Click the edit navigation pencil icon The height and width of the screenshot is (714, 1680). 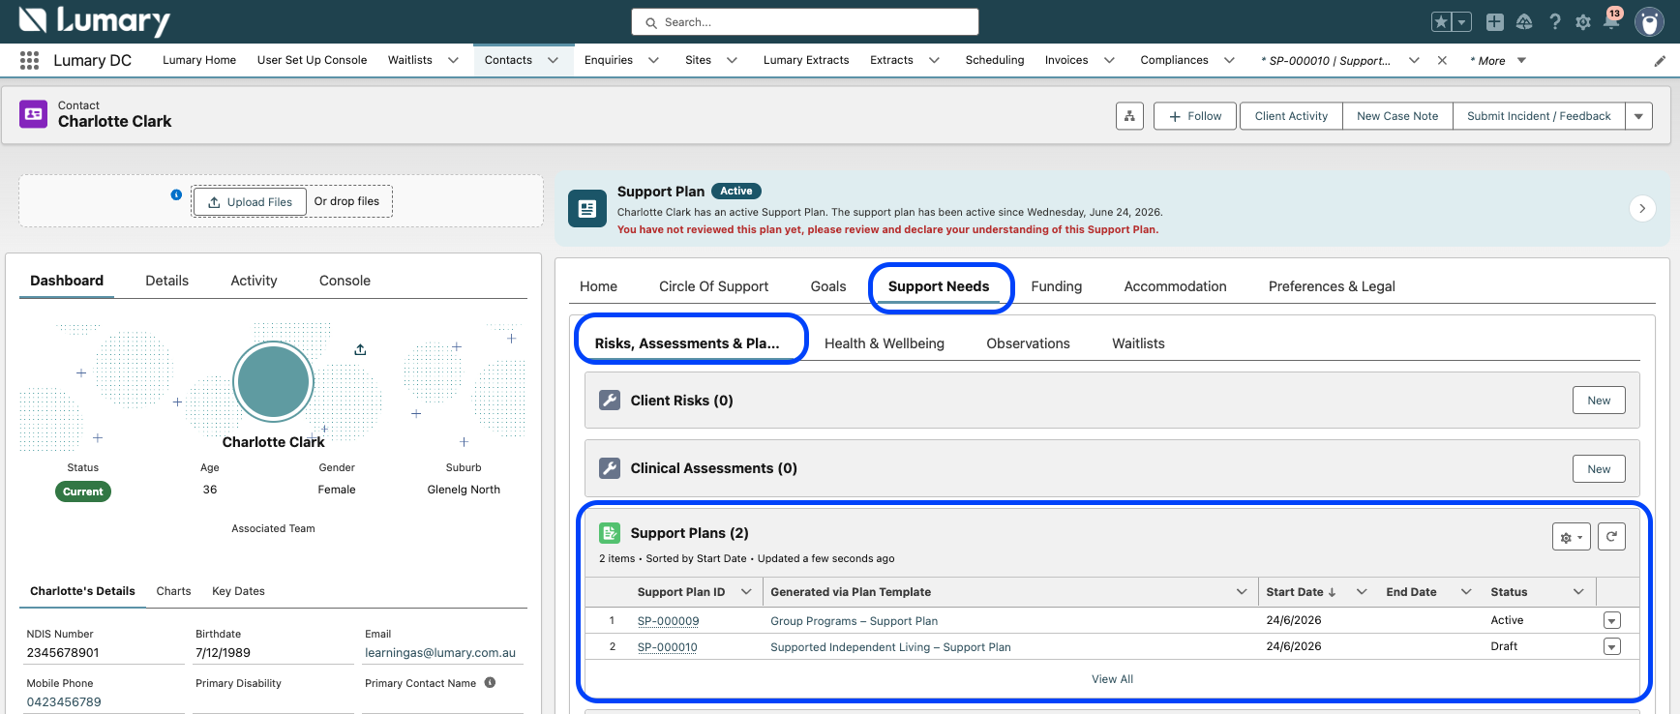click(x=1660, y=61)
